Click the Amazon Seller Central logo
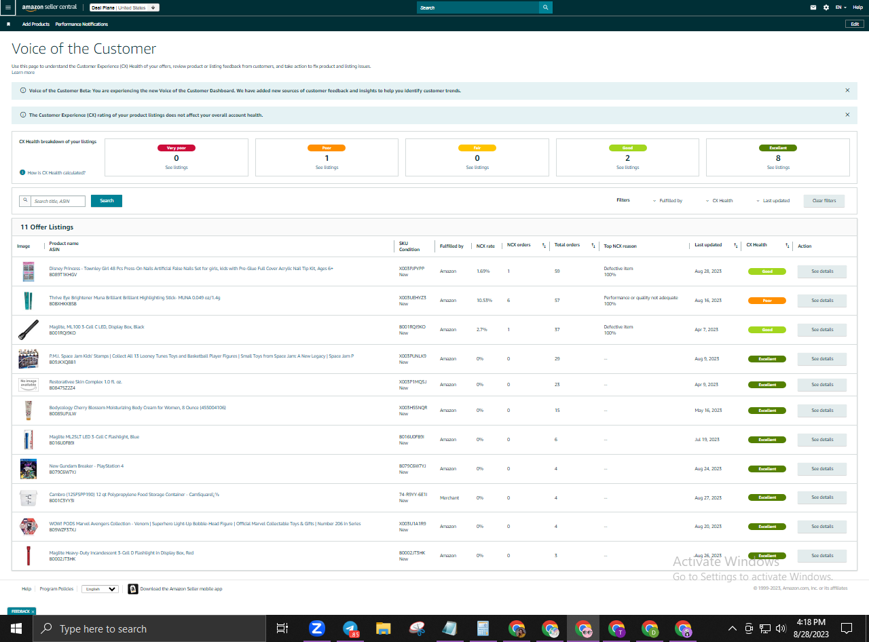 (50, 7)
